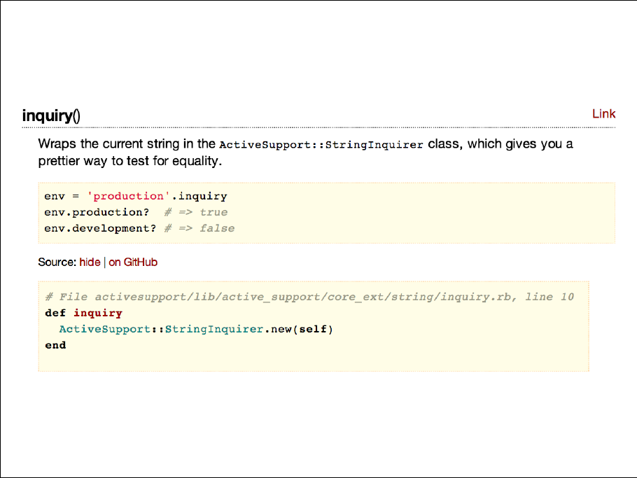637x478 pixels.
Task: Click the 'self' keyword in source
Action: coord(312,329)
